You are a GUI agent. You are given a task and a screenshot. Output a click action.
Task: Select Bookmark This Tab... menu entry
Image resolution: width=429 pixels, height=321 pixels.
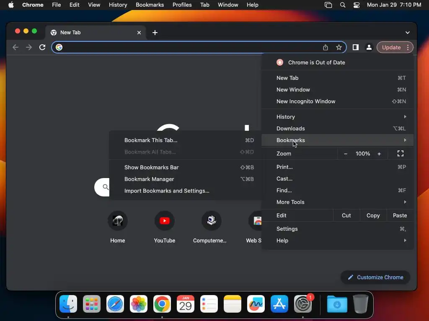pyautogui.click(x=186, y=140)
